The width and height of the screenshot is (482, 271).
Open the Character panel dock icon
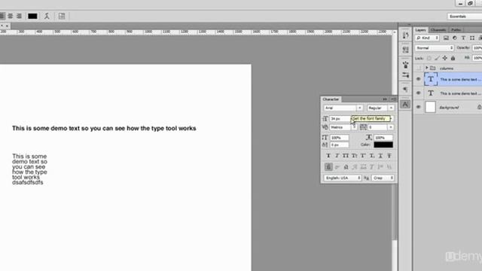406,104
